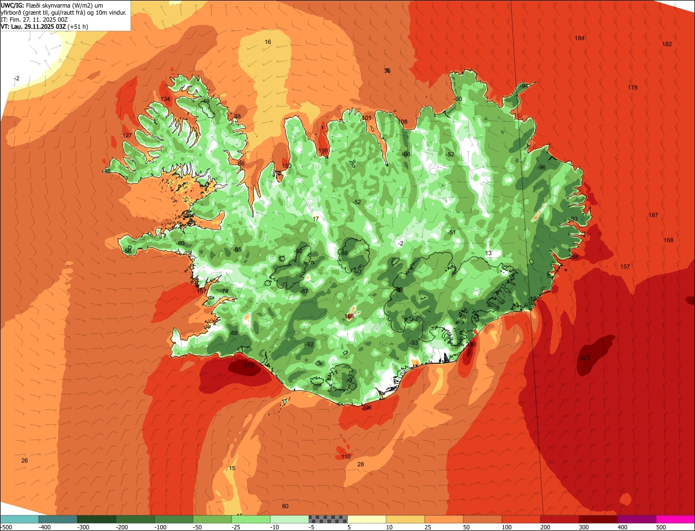Select the -96 value in east Iceland

tap(541, 167)
